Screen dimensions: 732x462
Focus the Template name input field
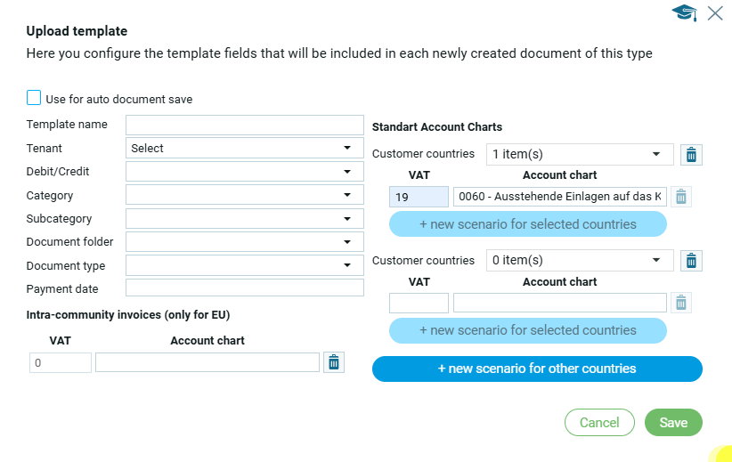pyautogui.click(x=245, y=125)
